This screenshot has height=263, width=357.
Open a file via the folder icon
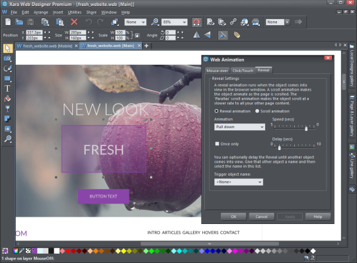tap(19, 22)
